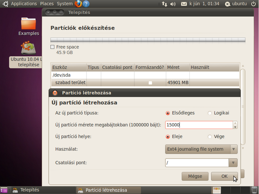Click the volume speaker icon
The height and width of the screenshot is (194, 259).
coord(173,4)
